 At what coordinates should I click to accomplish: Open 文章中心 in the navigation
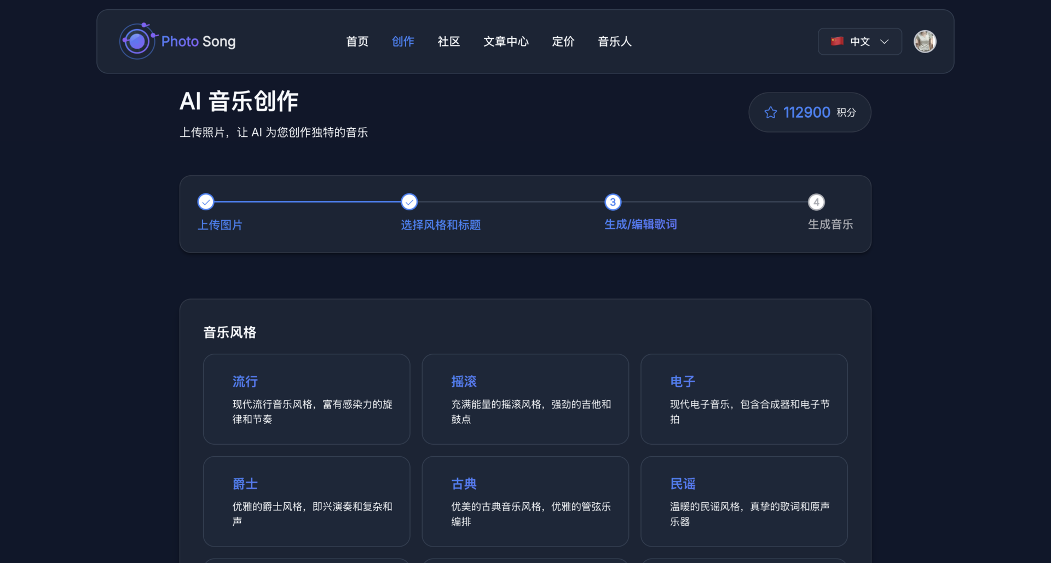point(506,42)
